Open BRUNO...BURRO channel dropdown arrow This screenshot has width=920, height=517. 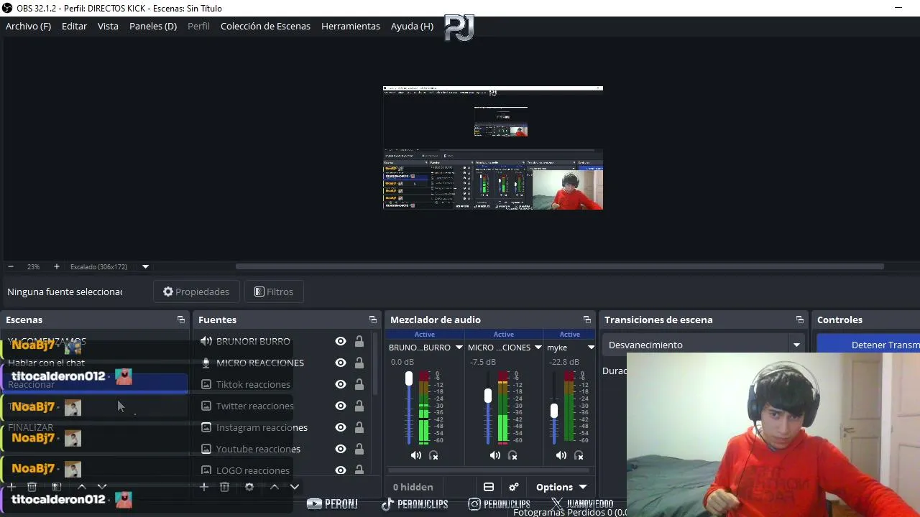click(459, 348)
